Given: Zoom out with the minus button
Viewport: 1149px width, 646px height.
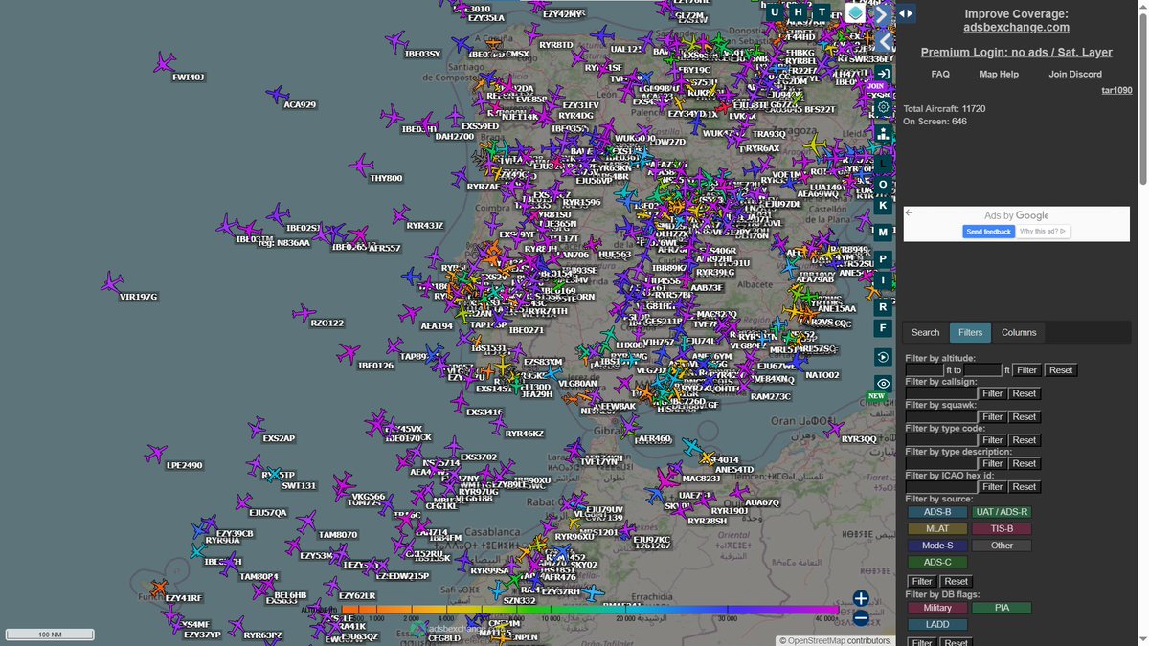Looking at the screenshot, I should 861,618.
